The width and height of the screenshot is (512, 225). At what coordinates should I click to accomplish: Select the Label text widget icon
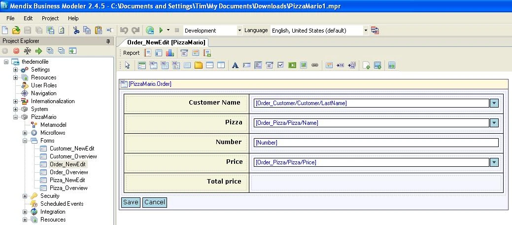coord(235,65)
